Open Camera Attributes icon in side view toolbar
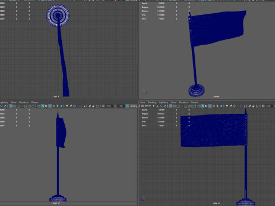 (x=150, y=106)
